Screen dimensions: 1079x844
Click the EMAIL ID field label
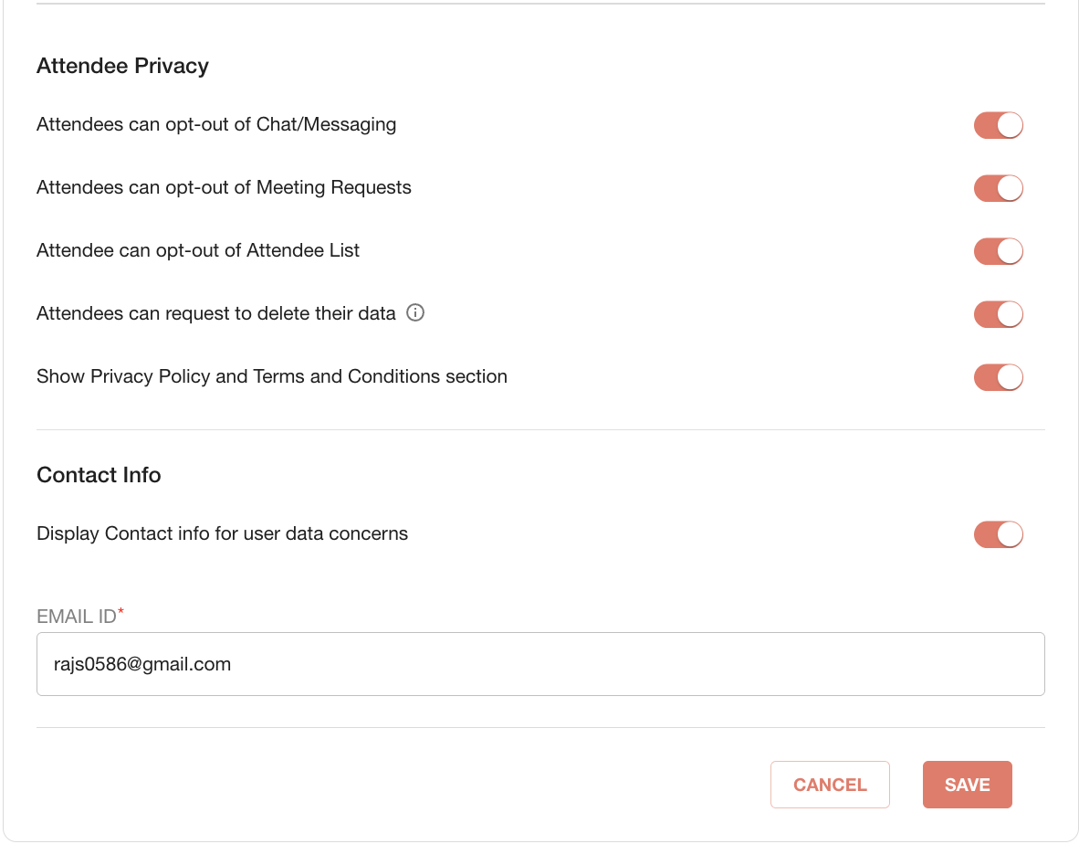[x=79, y=616]
